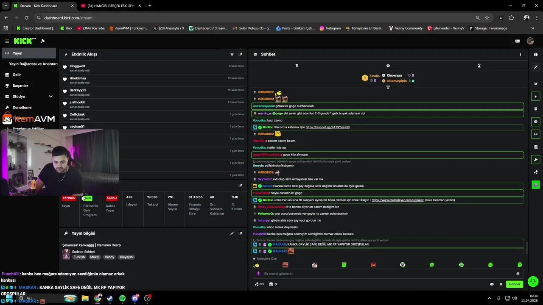Click the aileyayını tag in Yayın bilgisi

click(126, 257)
